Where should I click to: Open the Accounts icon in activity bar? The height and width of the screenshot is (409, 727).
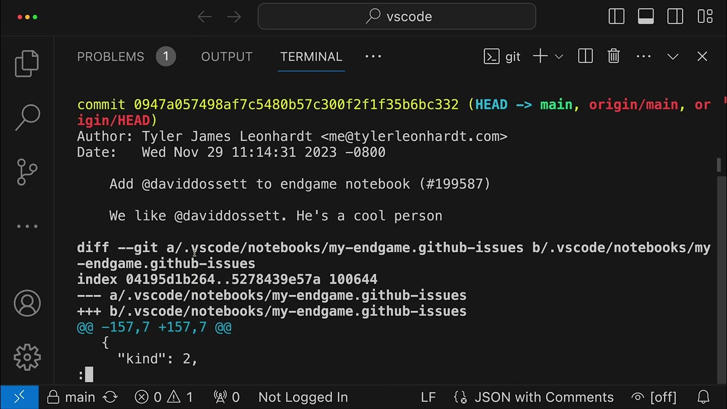(27, 303)
